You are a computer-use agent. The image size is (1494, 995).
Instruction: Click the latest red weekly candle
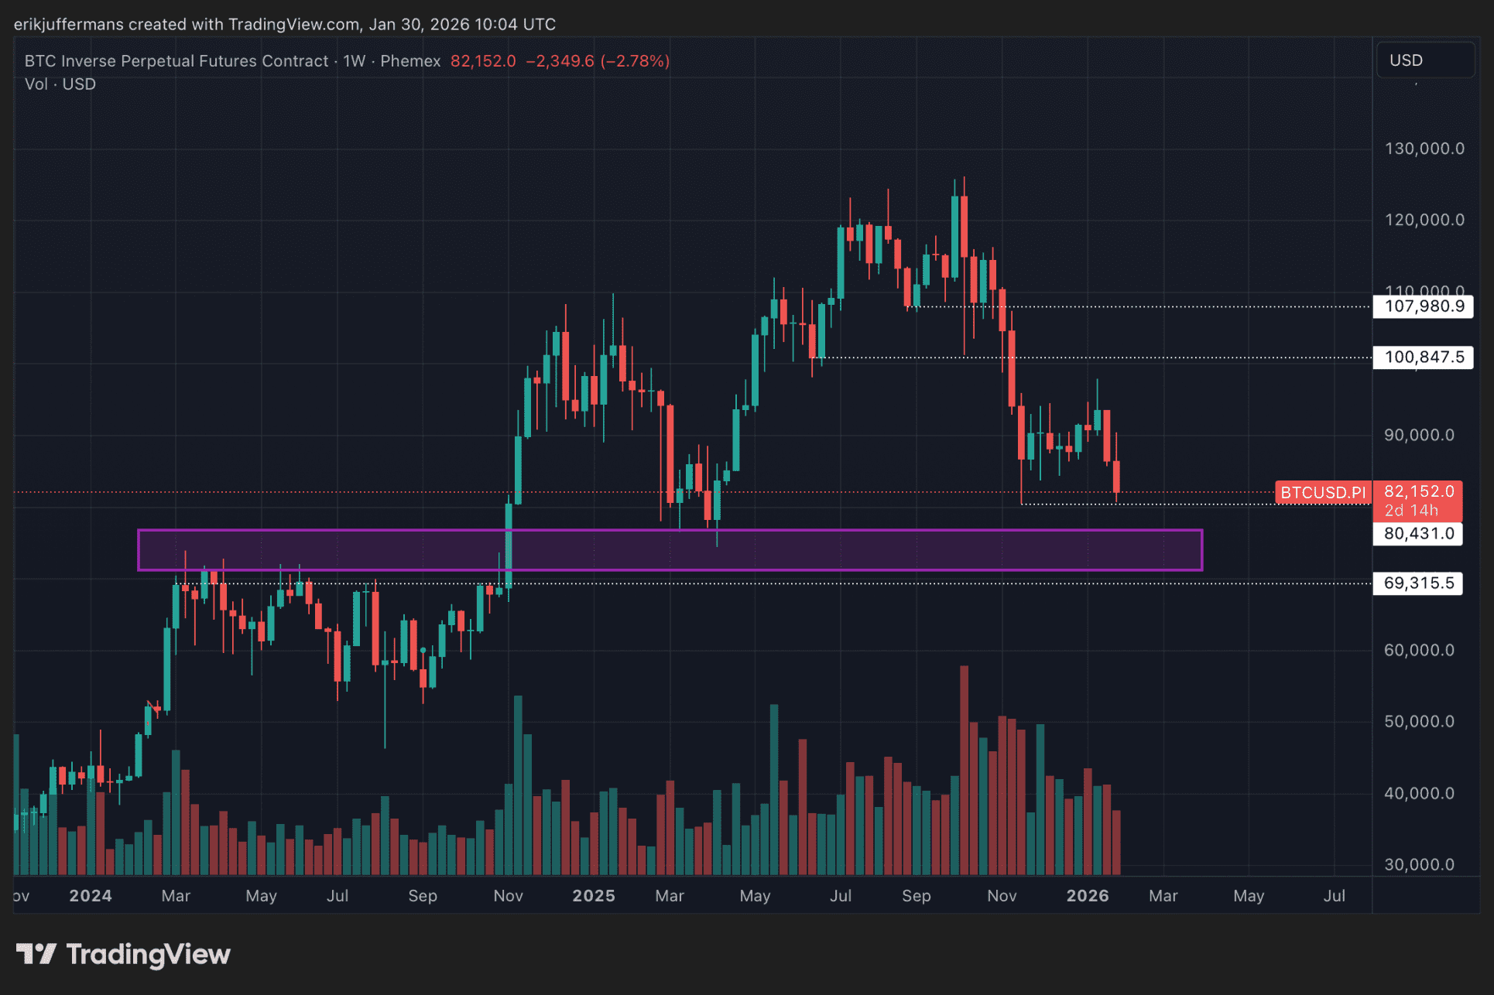click(x=1116, y=477)
